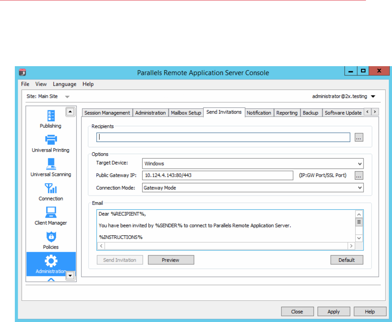Open administrator@2x.testing account dropdown
Image resolution: width=392 pixels, height=322 pixels.
373,97
